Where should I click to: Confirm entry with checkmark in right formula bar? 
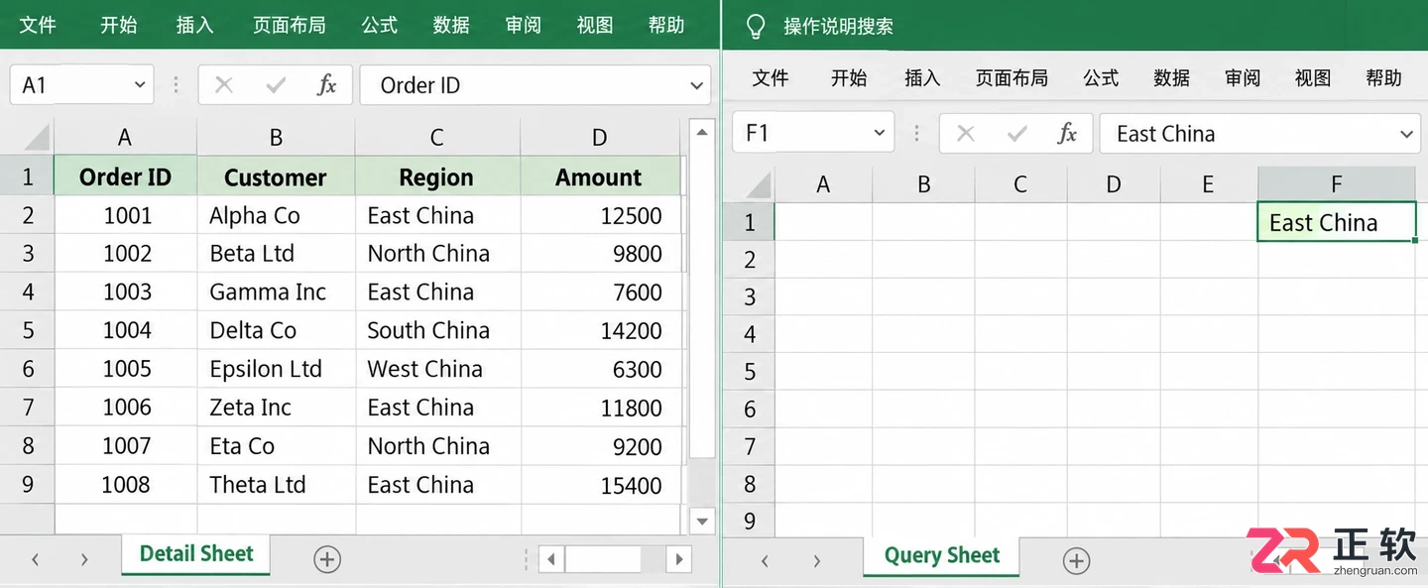click(1016, 134)
